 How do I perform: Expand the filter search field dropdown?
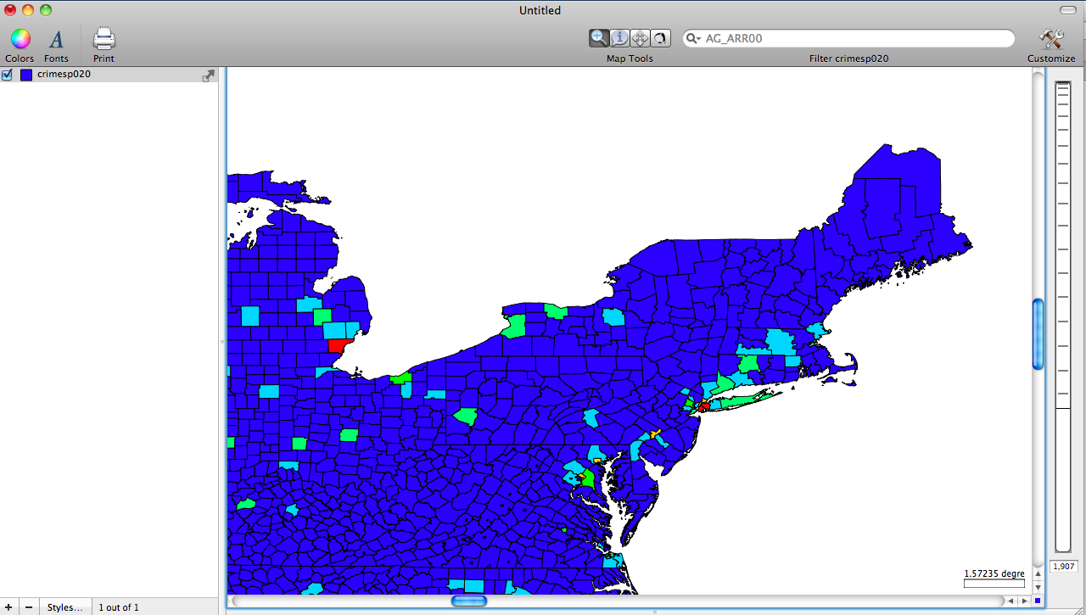click(693, 39)
